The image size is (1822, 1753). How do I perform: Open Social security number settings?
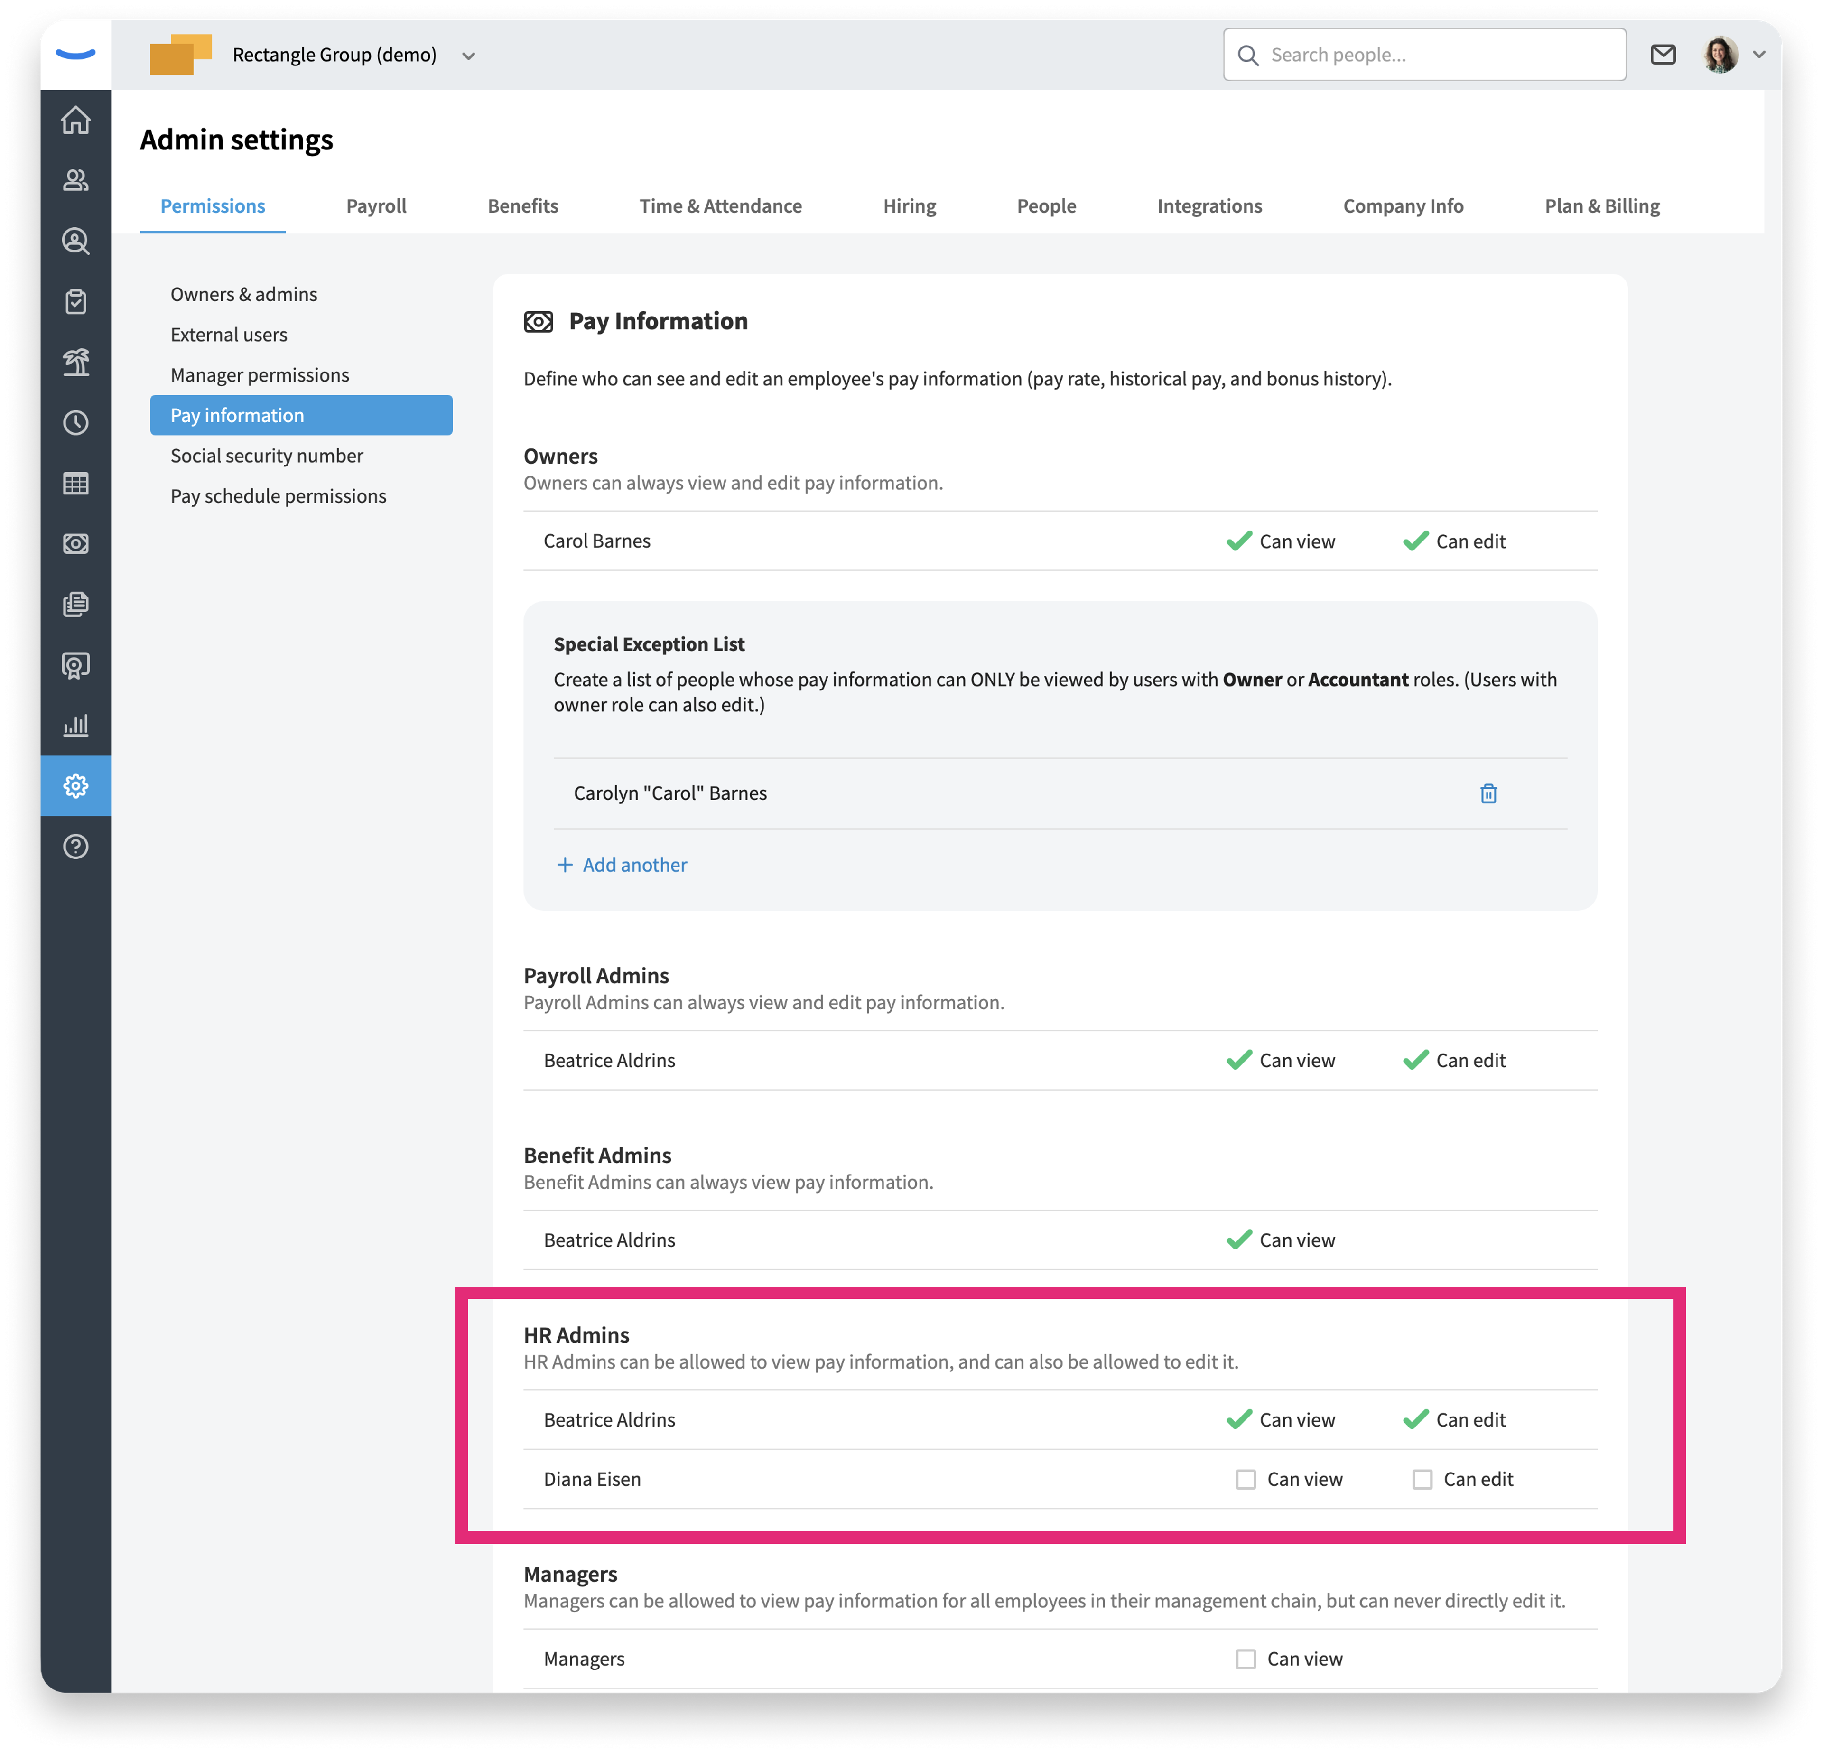[x=267, y=456]
